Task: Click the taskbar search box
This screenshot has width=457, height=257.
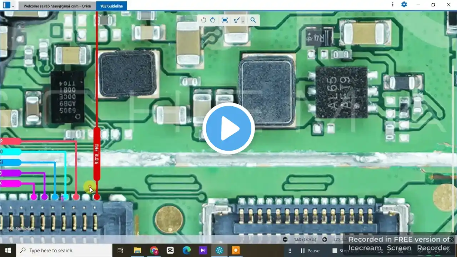Action: tap(64, 251)
